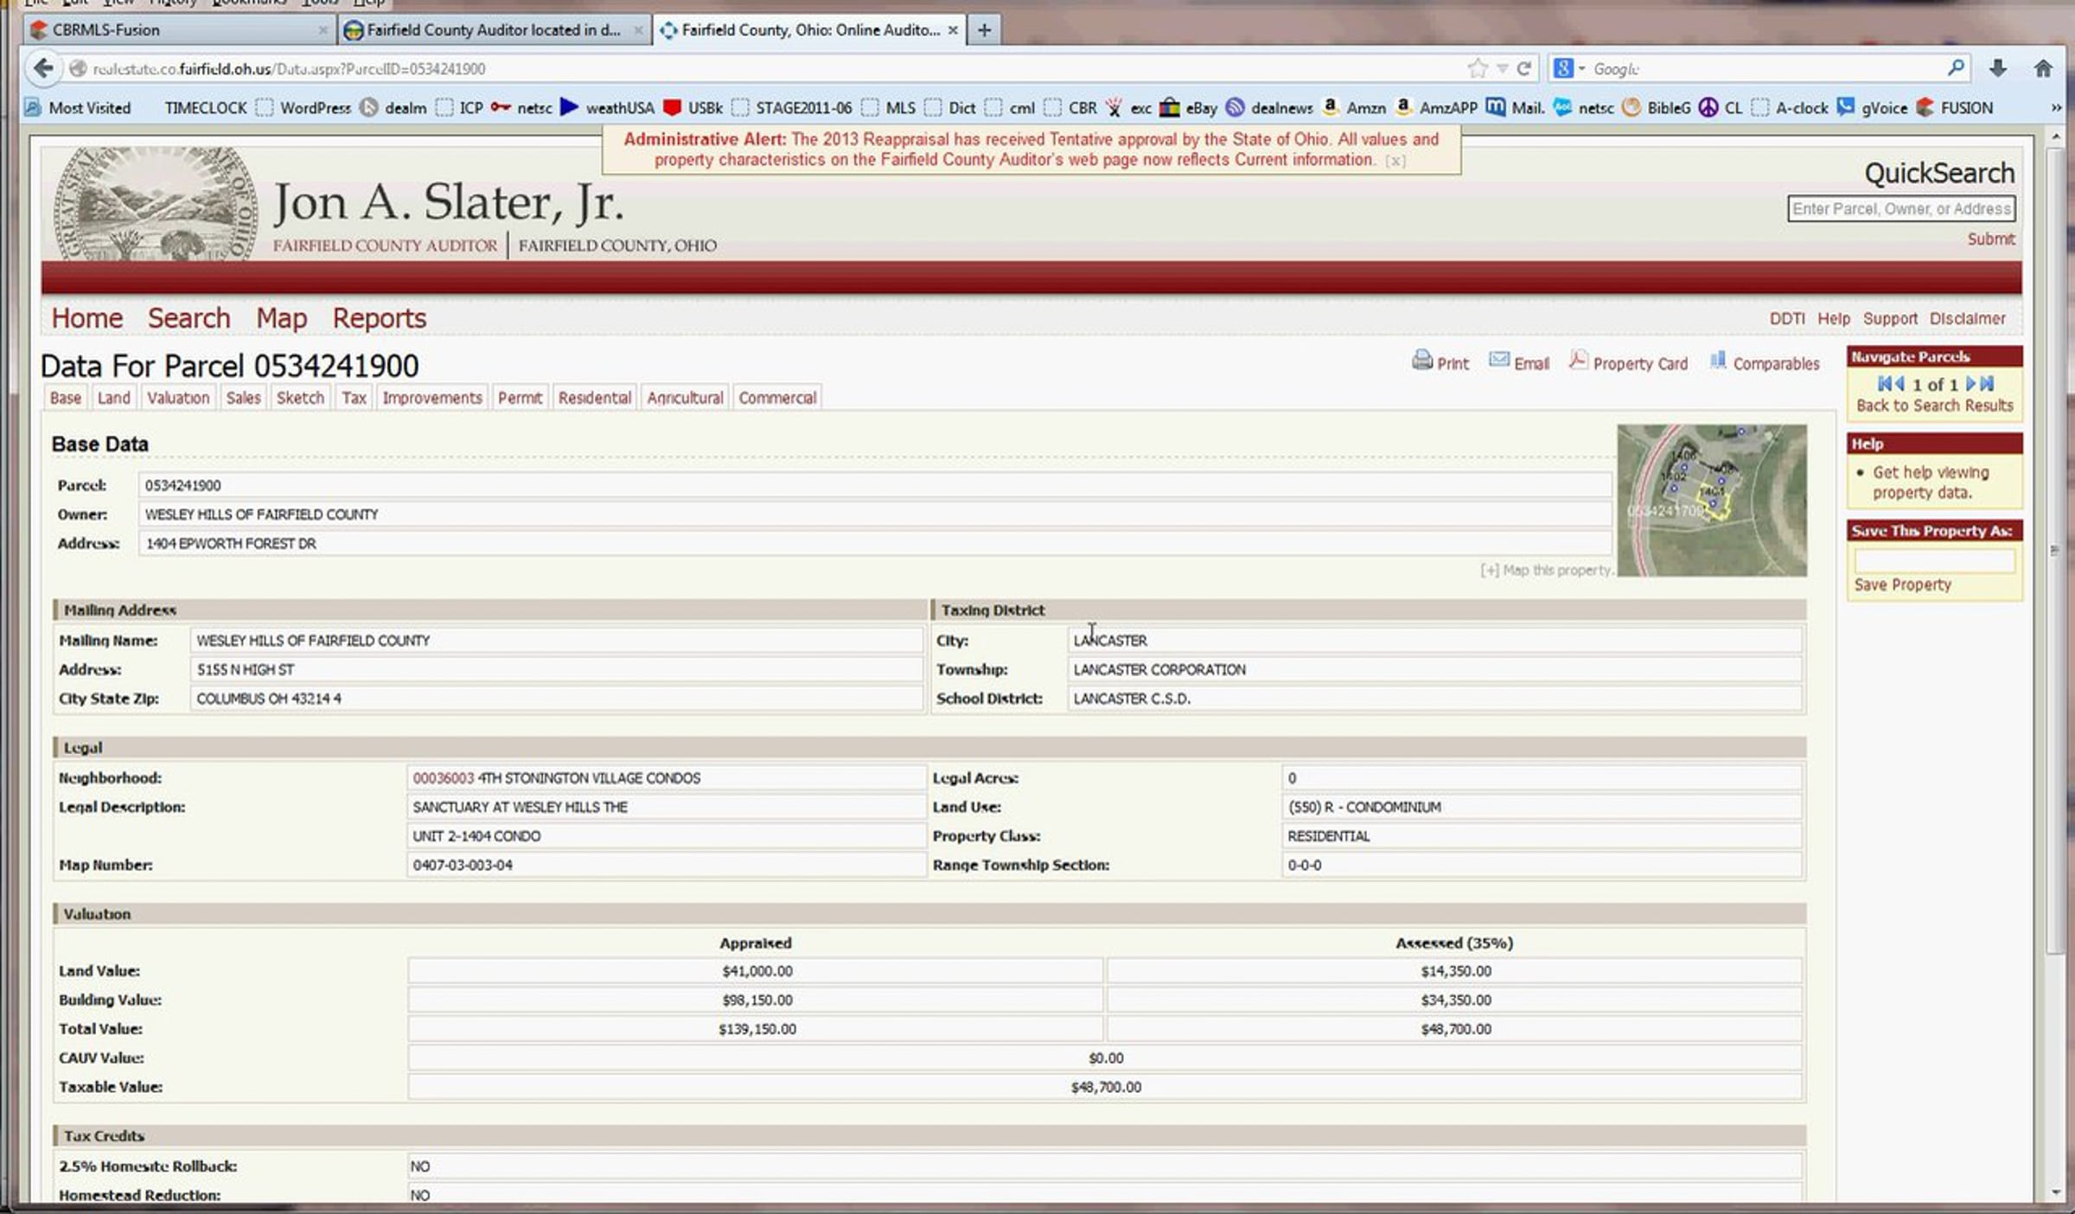Switch to the Valuation tab
This screenshot has height=1214, width=2075.
click(x=178, y=398)
